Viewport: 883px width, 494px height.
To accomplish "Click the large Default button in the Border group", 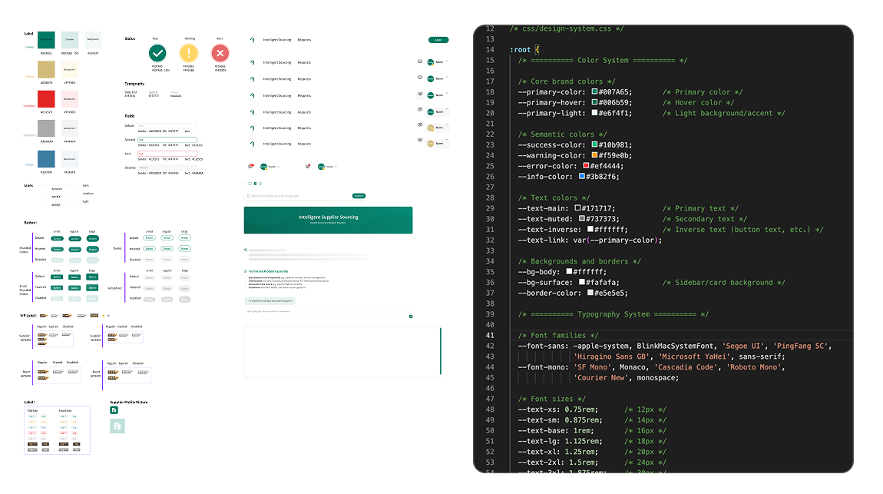I will point(185,237).
